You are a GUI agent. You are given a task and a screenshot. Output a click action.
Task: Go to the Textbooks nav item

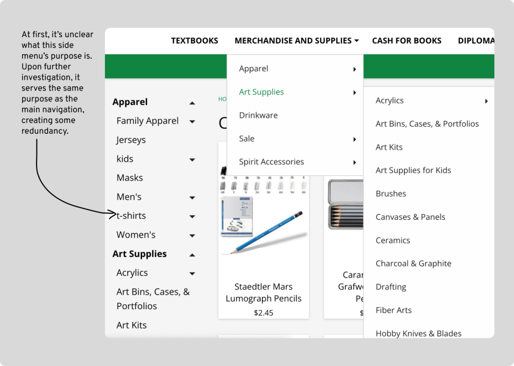pyautogui.click(x=194, y=41)
